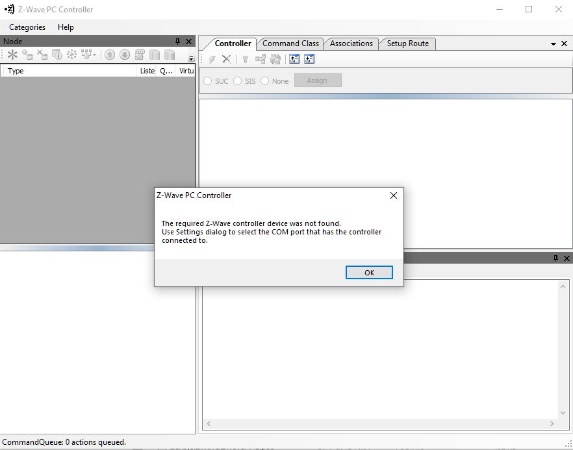Open the tab list dropdown arrow

(x=554, y=44)
